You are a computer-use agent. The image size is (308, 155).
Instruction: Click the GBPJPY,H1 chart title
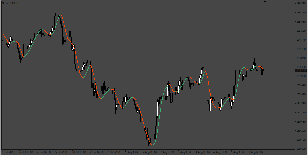point(13,3)
